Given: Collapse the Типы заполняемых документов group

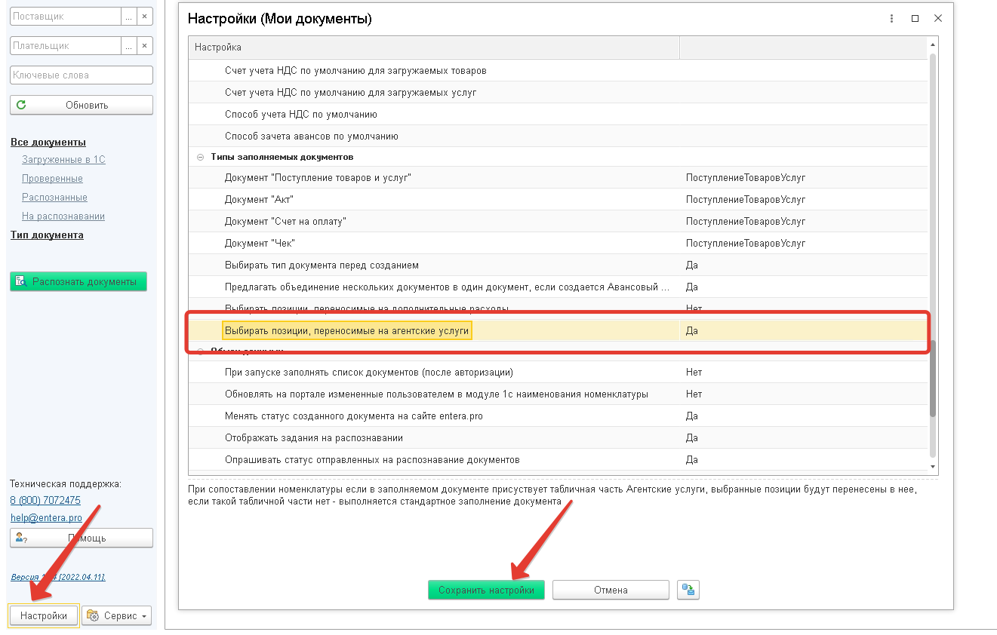Looking at the screenshot, I should [200, 157].
